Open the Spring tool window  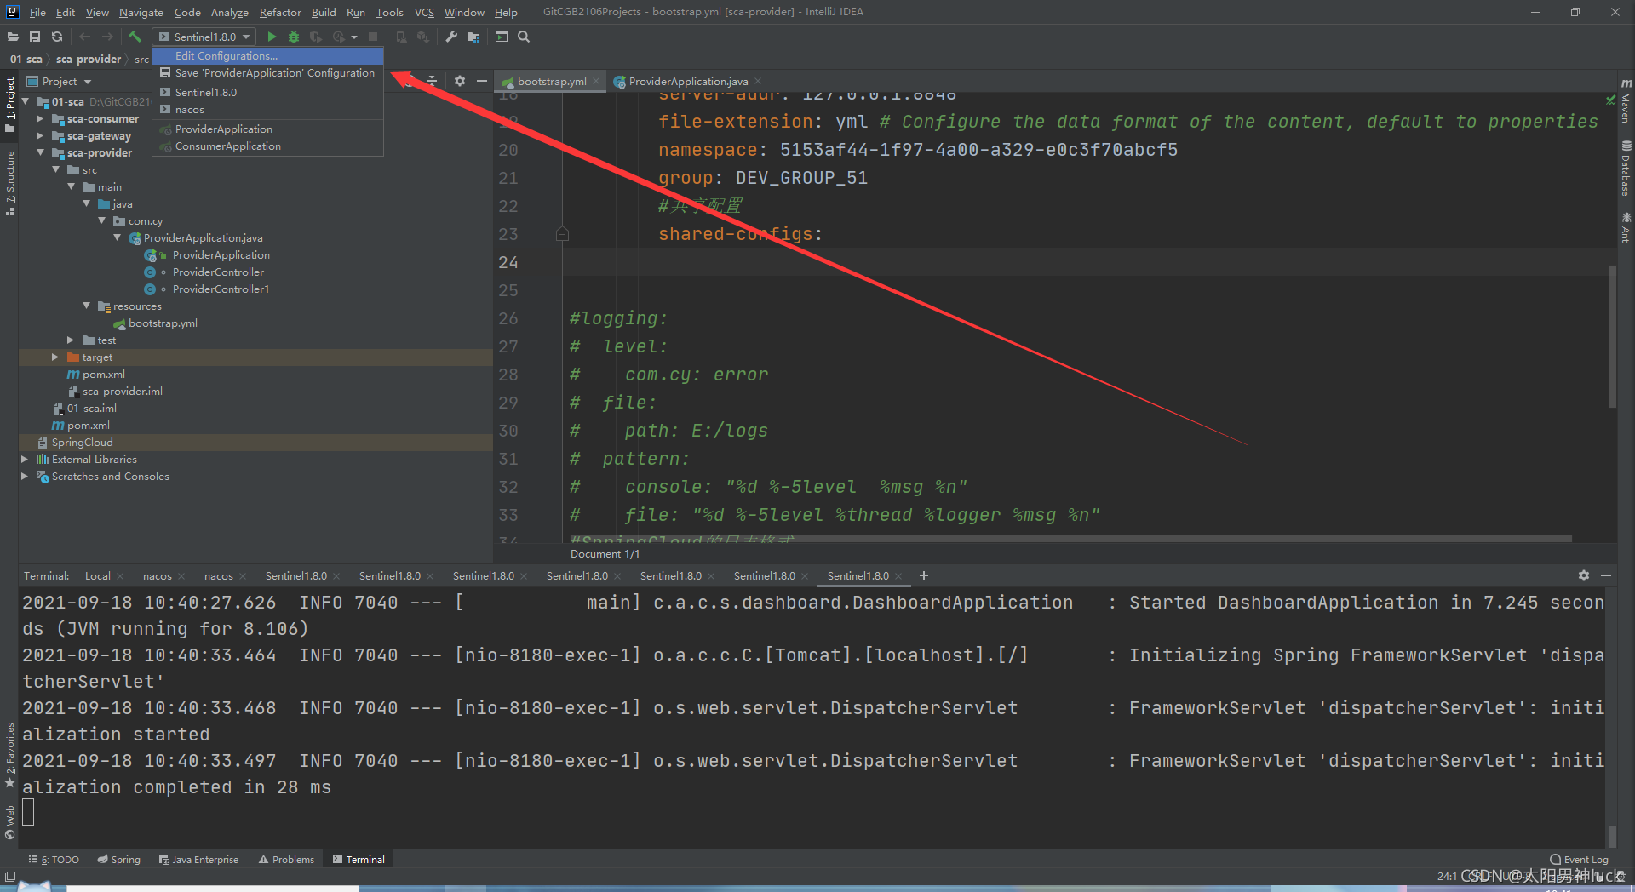[119, 860]
